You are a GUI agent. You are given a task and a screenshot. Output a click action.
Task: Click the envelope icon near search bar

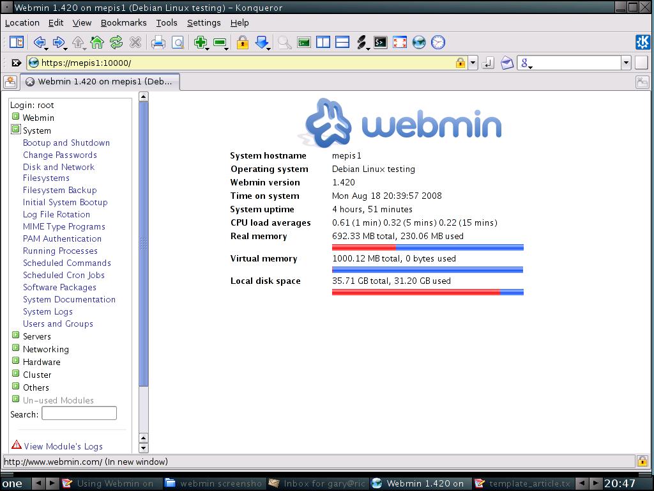[x=506, y=63]
